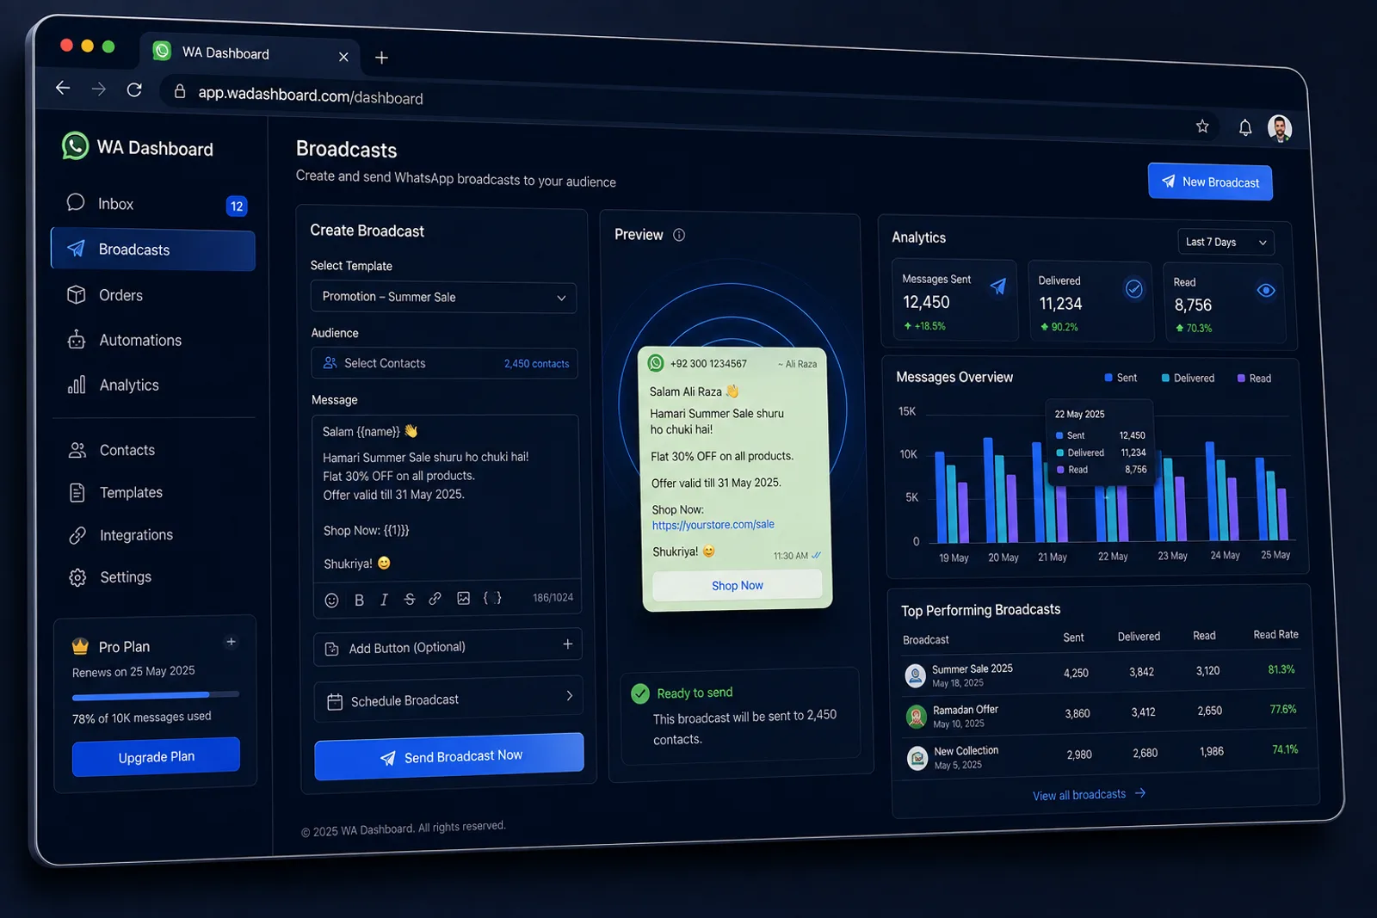Go to Orders in the sidebar

[x=153, y=295]
